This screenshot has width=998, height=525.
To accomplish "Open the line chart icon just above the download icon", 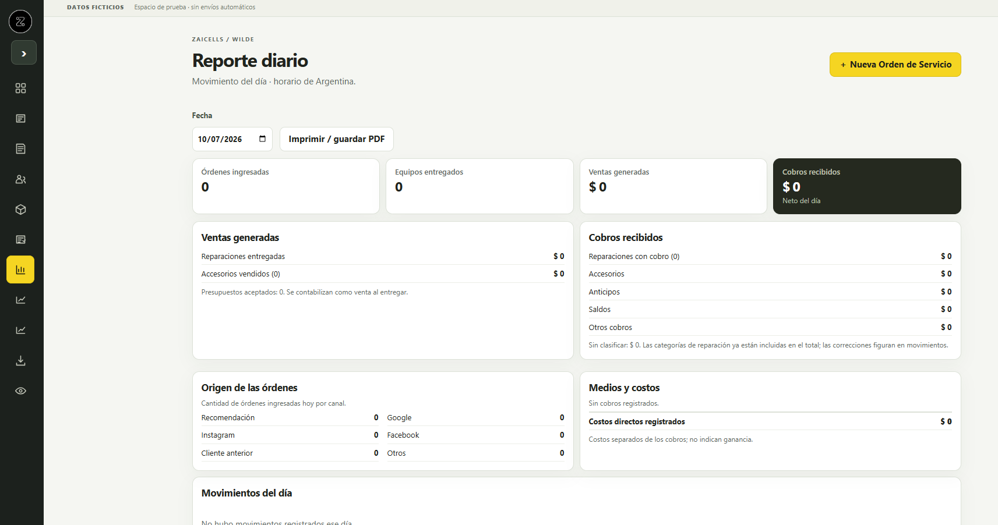I will click(20, 330).
